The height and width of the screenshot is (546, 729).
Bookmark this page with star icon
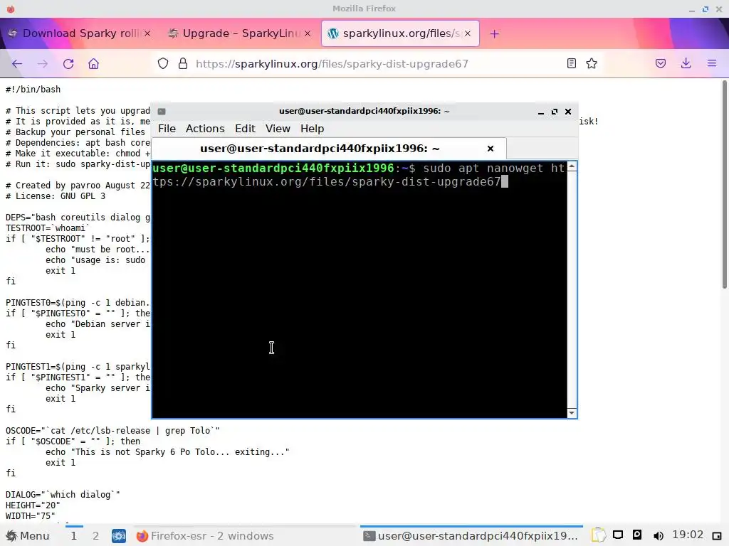pos(592,63)
